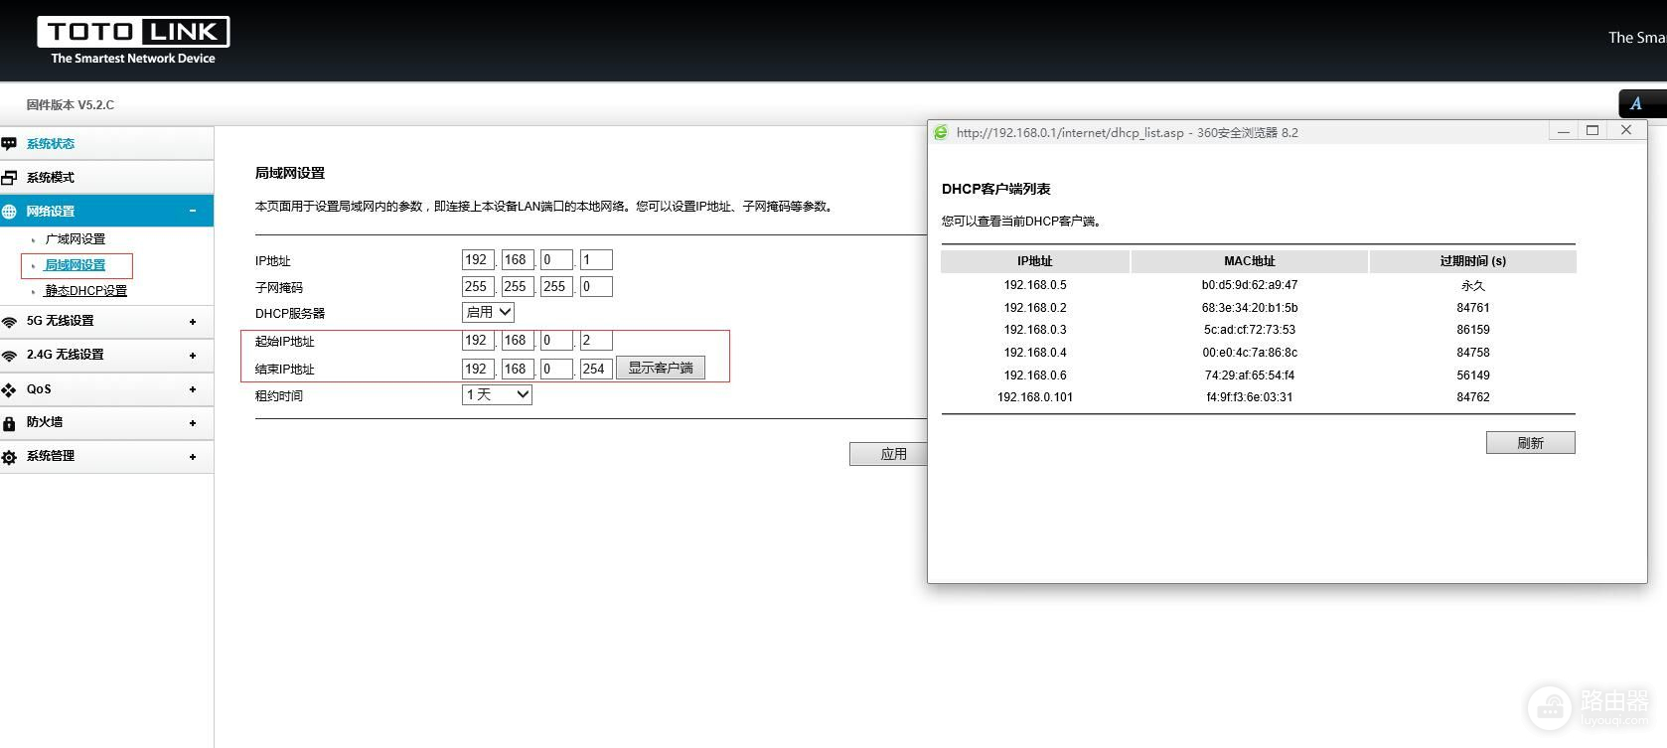Click the Wi-Fi icon for 5G 无线设置

tap(9, 322)
